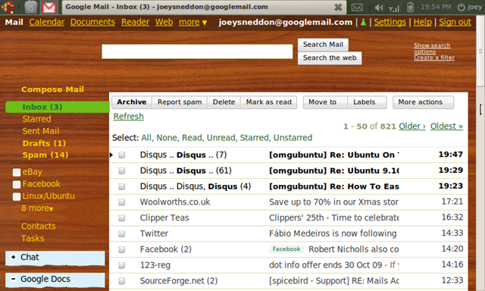This screenshot has height=291, width=485.
Task: Launch the Gmail envelope icon in the panel
Action: (x=49, y=8)
